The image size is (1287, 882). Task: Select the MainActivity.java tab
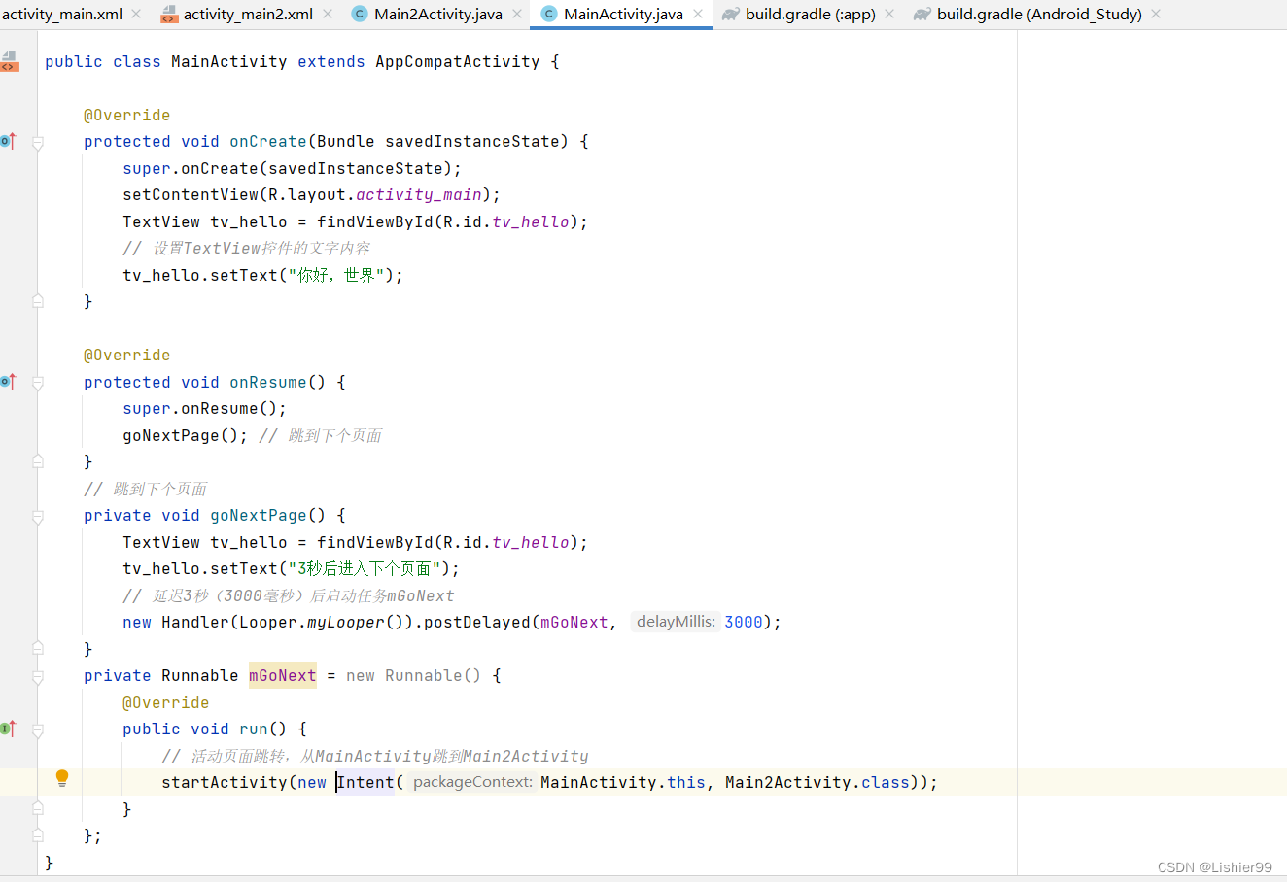[623, 14]
